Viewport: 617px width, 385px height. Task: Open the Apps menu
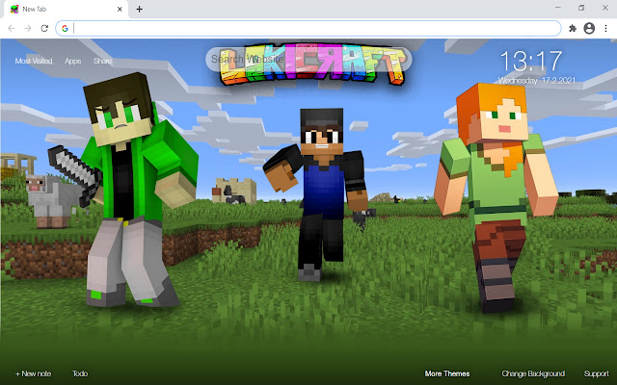pos(73,61)
